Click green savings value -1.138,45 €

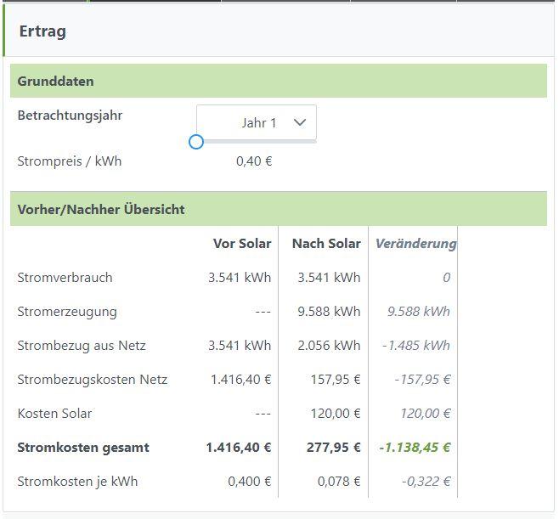click(x=415, y=448)
